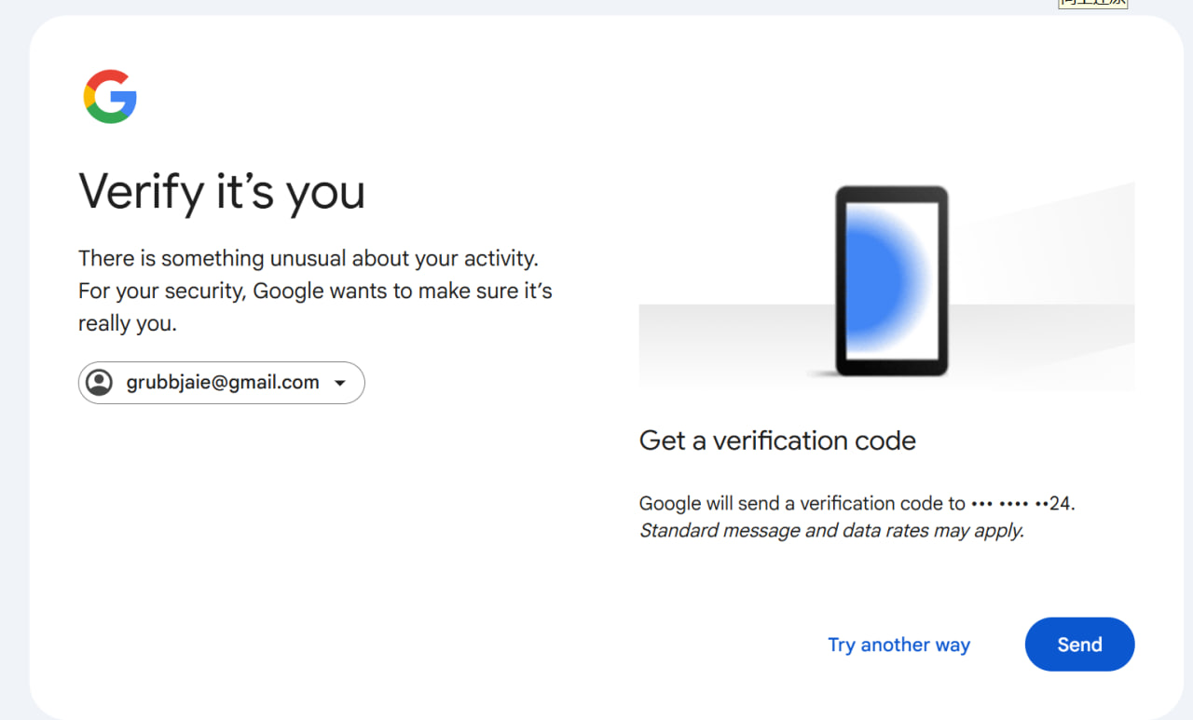
Task: Click the account avatar icon
Action: 99,383
